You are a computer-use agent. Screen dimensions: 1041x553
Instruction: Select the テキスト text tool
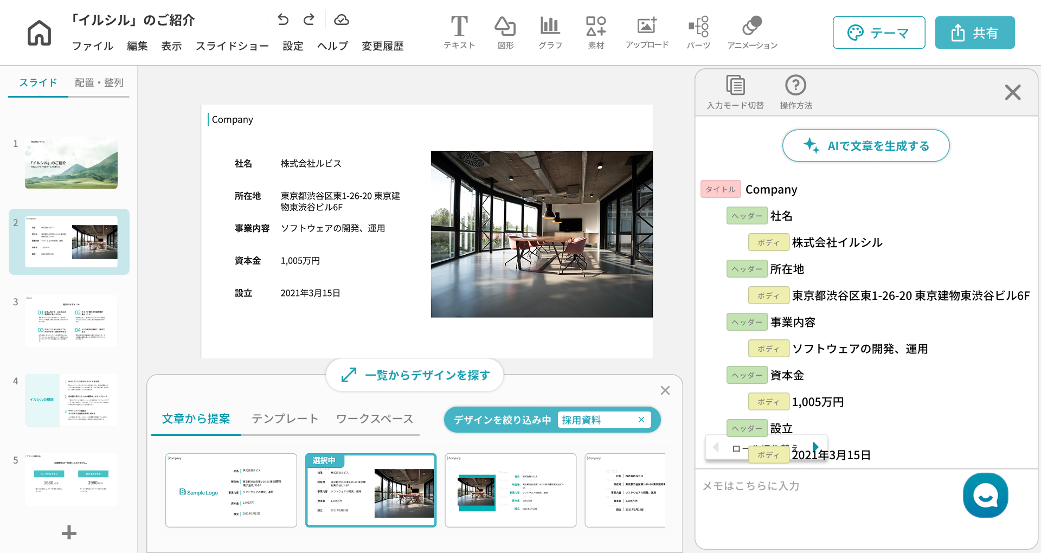[x=459, y=33]
